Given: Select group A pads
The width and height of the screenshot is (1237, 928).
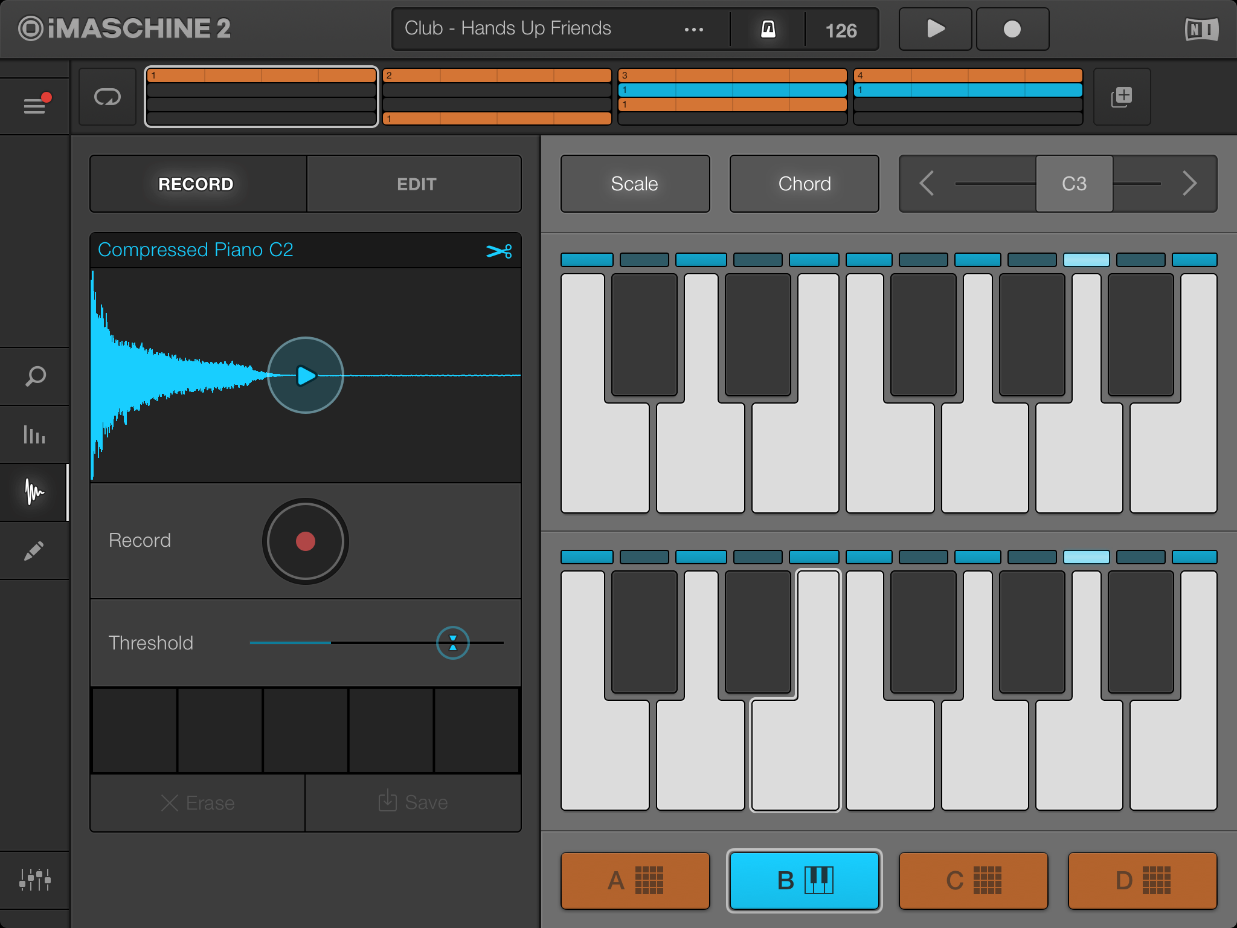Looking at the screenshot, I should click(x=635, y=880).
